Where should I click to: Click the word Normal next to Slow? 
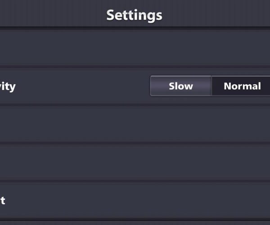tap(242, 86)
